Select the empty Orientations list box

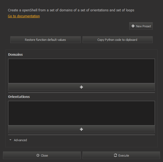coord(81,113)
